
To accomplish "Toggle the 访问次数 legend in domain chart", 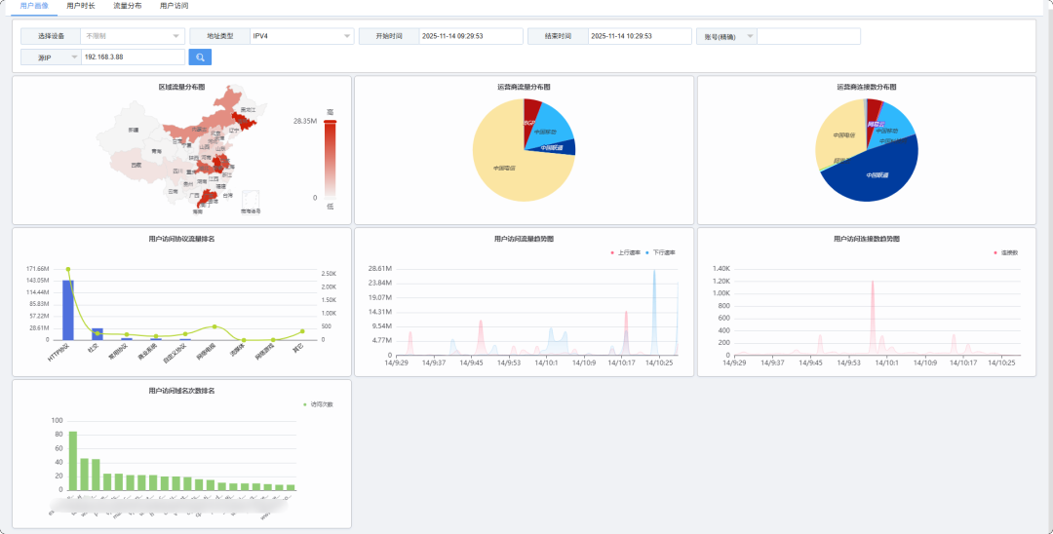I will tap(317, 403).
